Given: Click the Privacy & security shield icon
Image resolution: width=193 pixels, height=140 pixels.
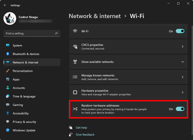Looking at the screenshot, I should (8, 122).
